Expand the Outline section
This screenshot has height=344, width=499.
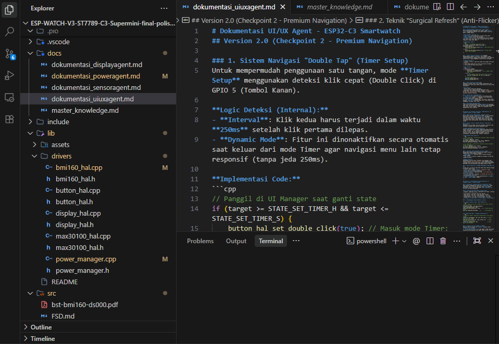pyautogui.click(x=98, y=327)
